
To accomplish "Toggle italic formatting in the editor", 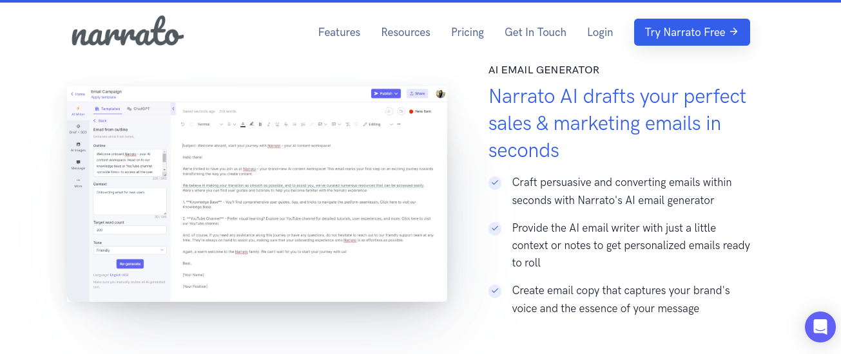I will (x=269, y=124).
